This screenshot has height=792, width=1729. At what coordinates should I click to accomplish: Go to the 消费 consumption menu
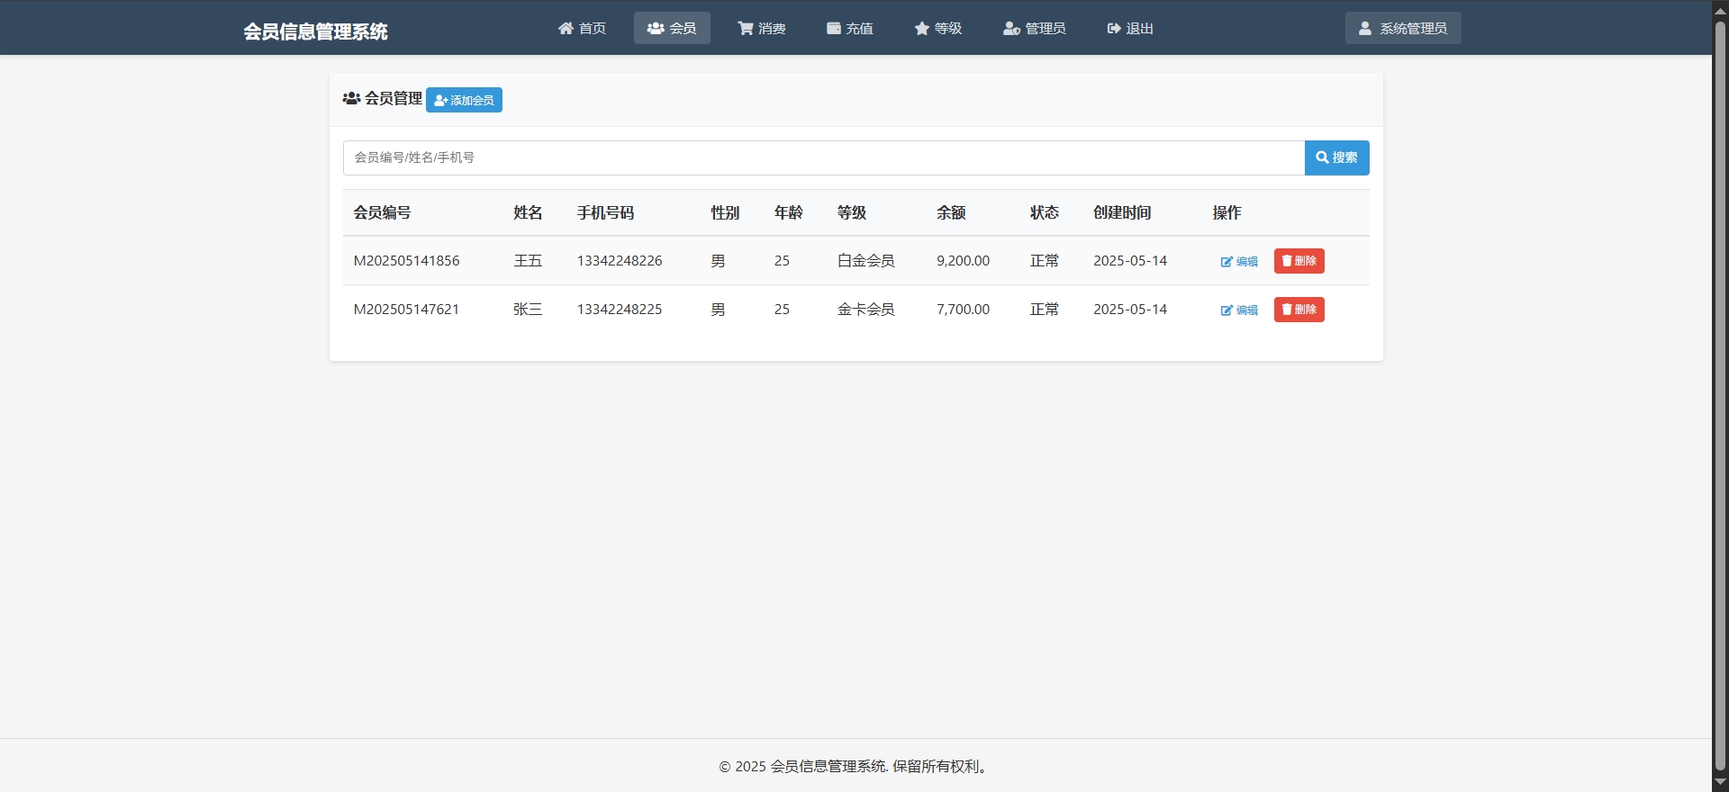coord(762,28)
